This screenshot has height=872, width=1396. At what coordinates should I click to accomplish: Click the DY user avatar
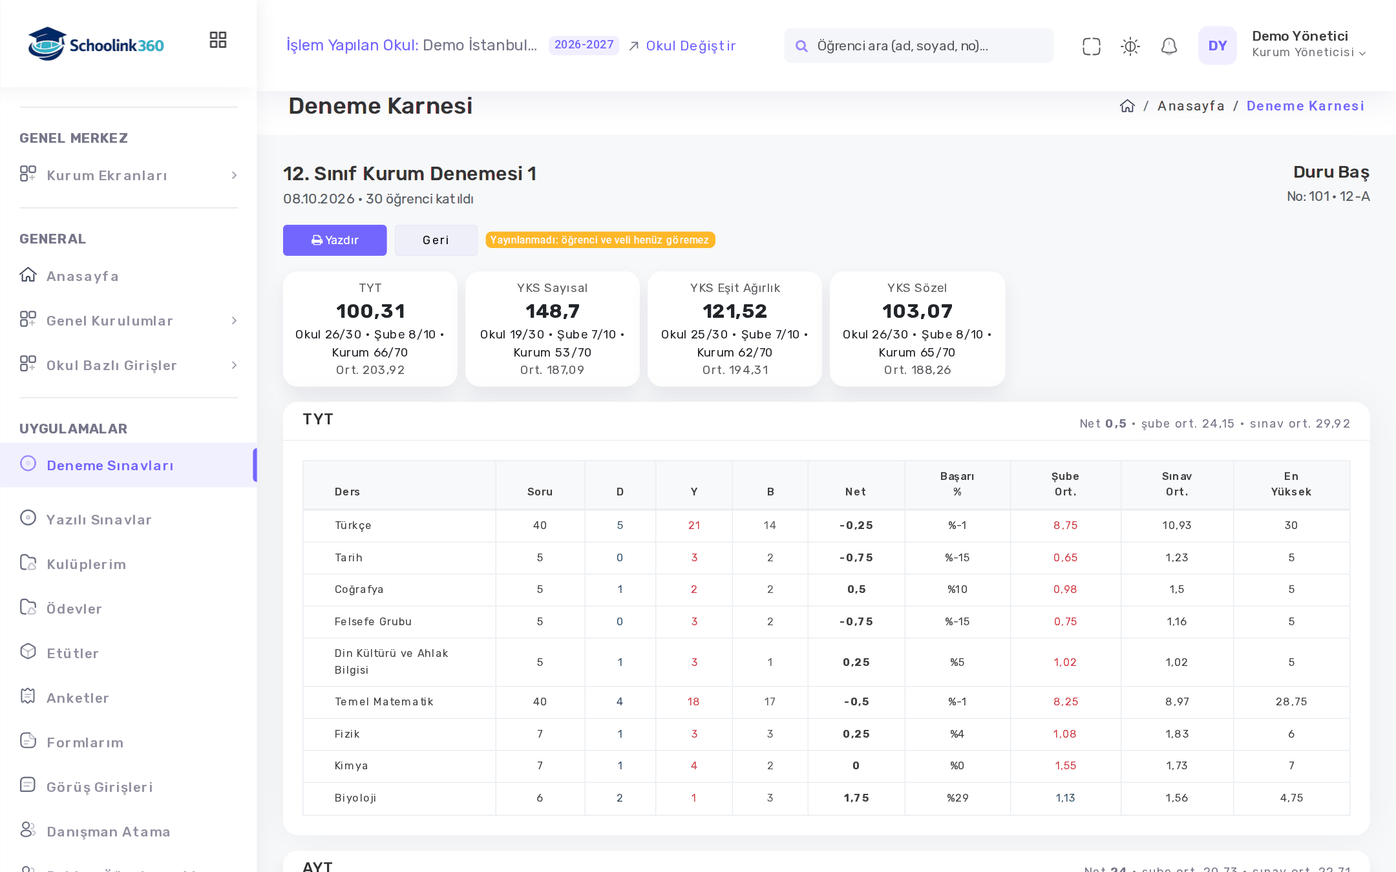1217,45
